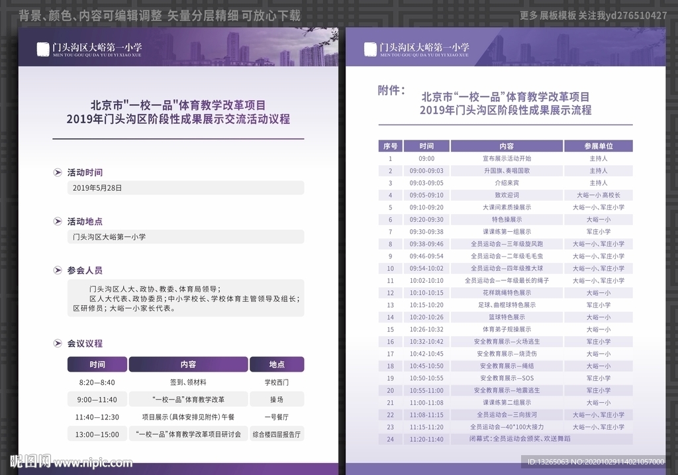
Task: Select row 12 花样跳绳特色展示
Action: 507,293
